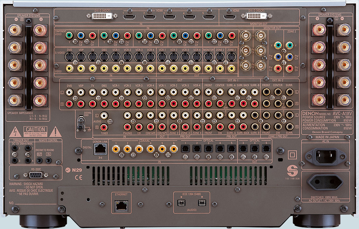Select the S-Video TV input jack
The height and width of the screenshot is (229, 359).
click(x=92, y=57)
